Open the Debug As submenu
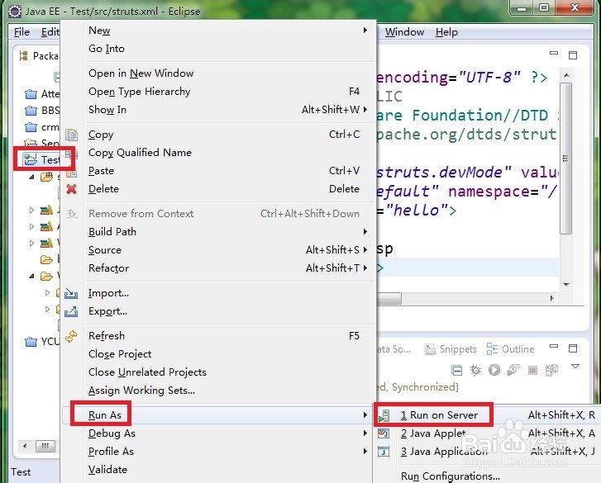601x483 pixels. (218, 433)
